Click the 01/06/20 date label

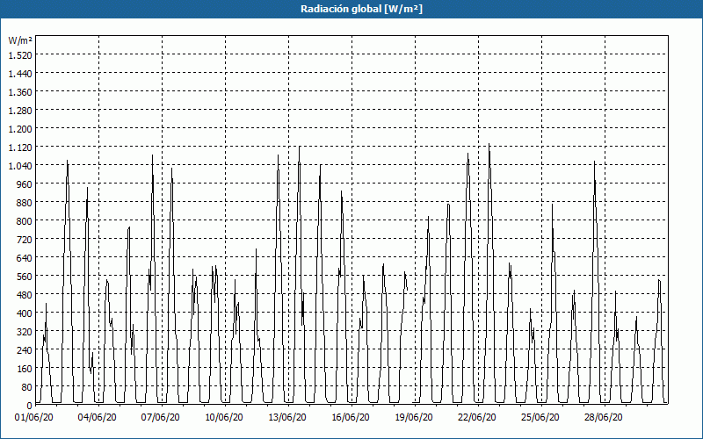[x=34, y=417]
